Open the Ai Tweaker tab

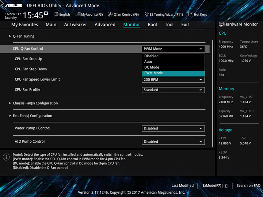[76, 25]
